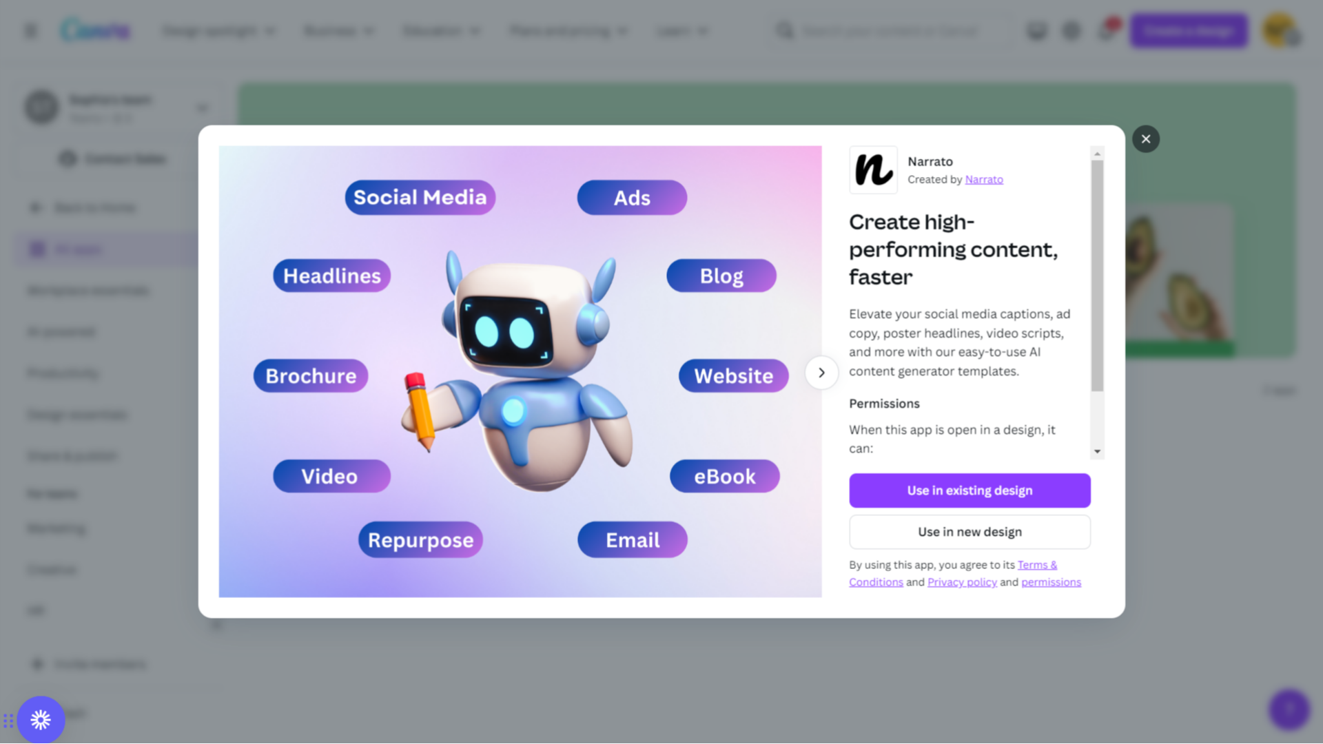Click the Use in new design button
Screen dimensions: 1323x744
pos(970,531)
